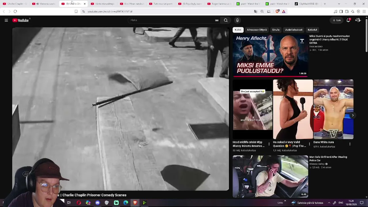Open the zoom magnifier in the address bar
This screenshot has height=207, width=368.
coord(262,11)
